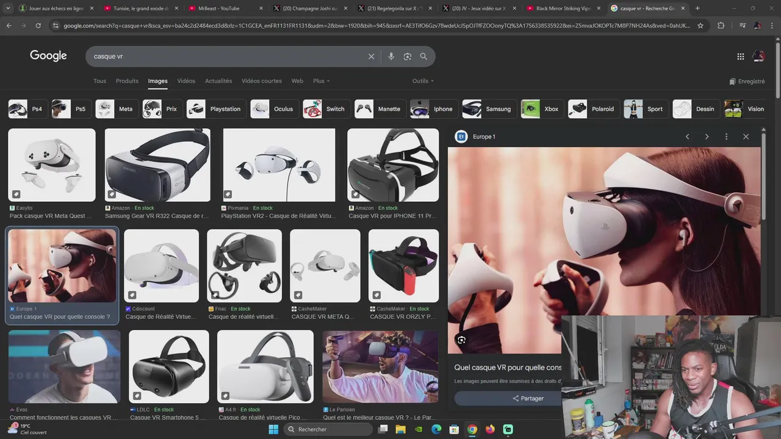Open Google Lens image search icon
The width and height of the screenshot is (781, 439).
pos(408,56)
